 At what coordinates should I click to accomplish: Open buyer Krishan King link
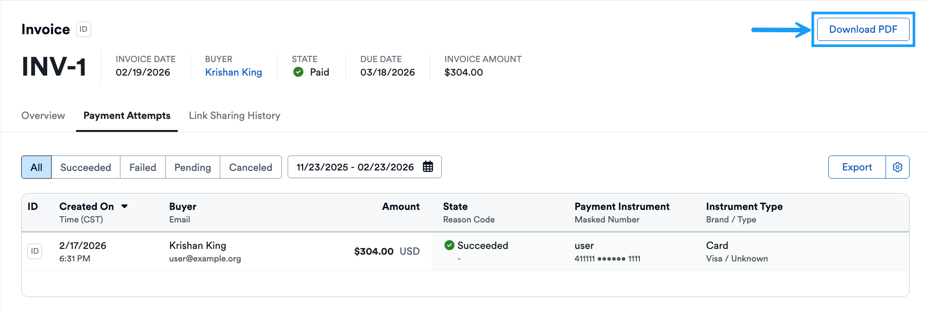pyautogui.click(x=234, y=72)
